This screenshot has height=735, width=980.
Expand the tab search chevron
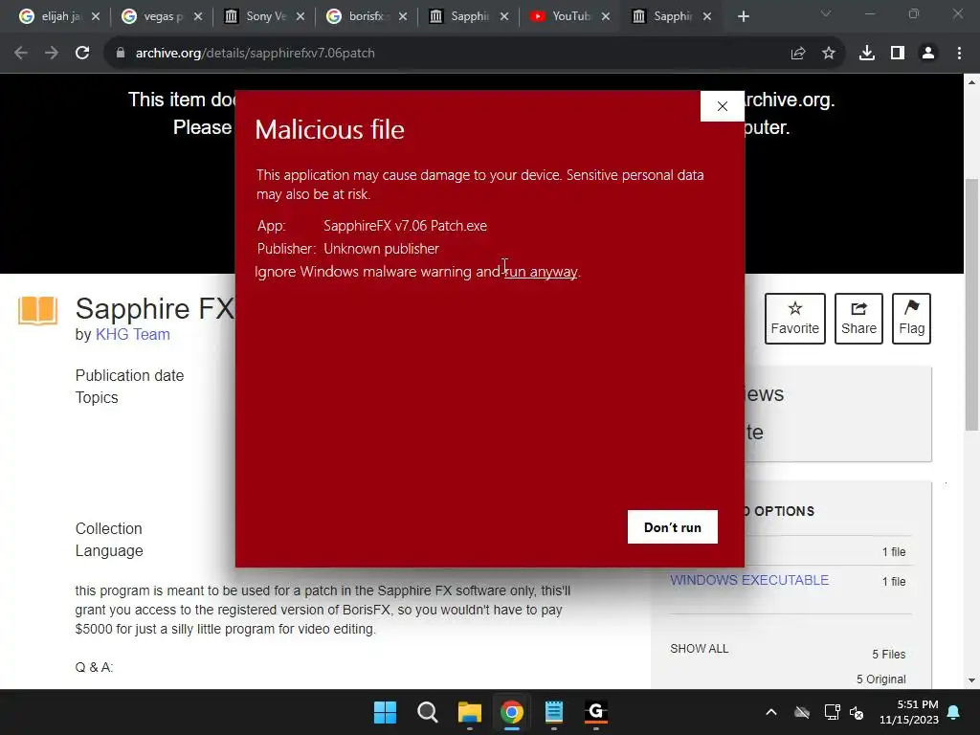826,13
